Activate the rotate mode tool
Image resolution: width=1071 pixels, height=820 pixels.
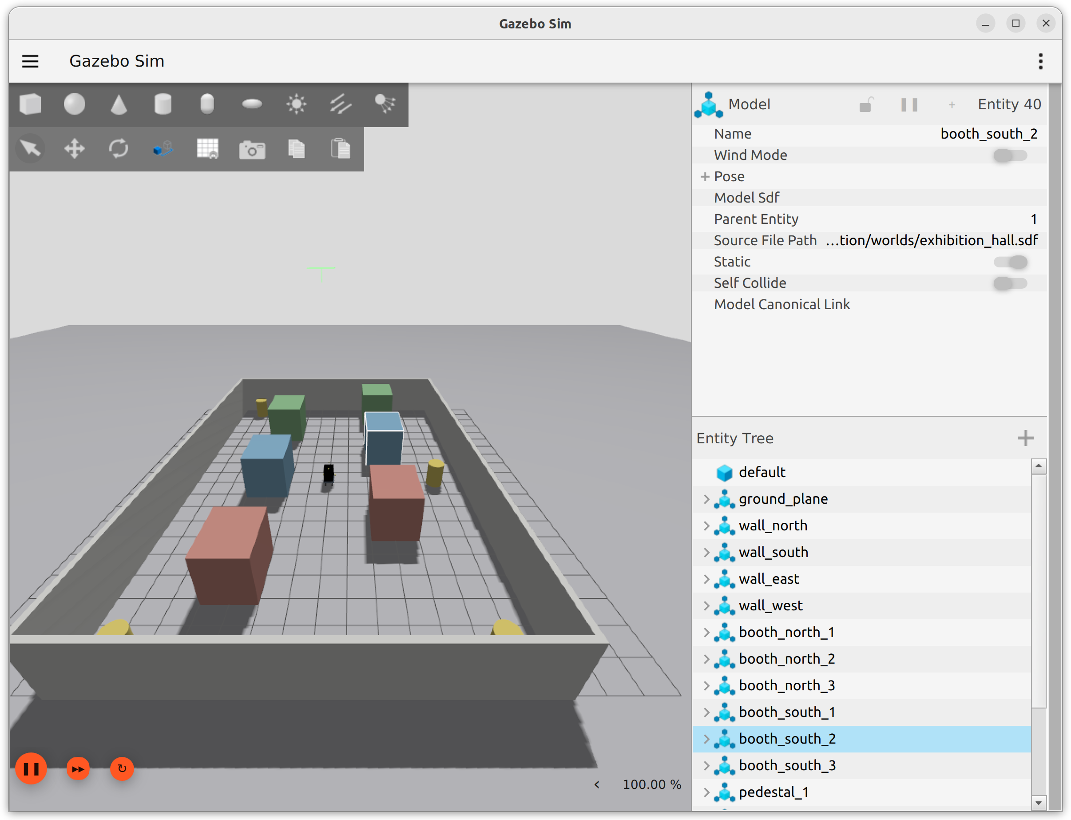pos(119,148)
